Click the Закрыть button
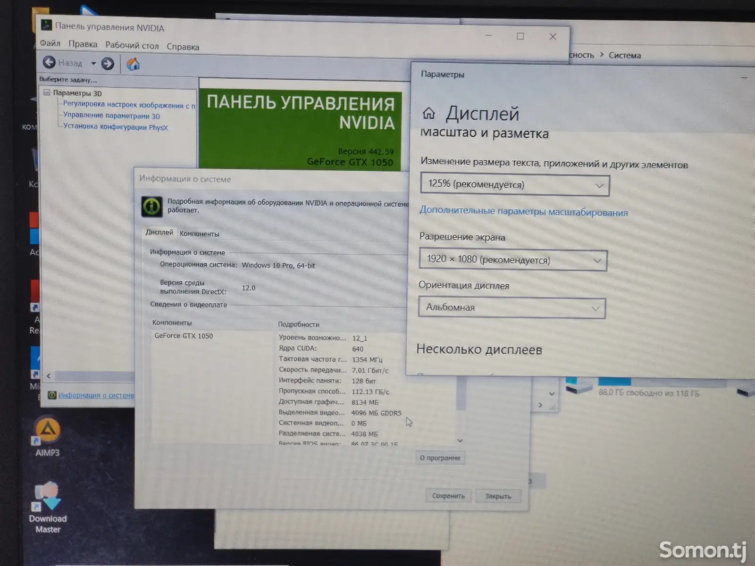Screen dimensions: 755x566 click(498, 496)
